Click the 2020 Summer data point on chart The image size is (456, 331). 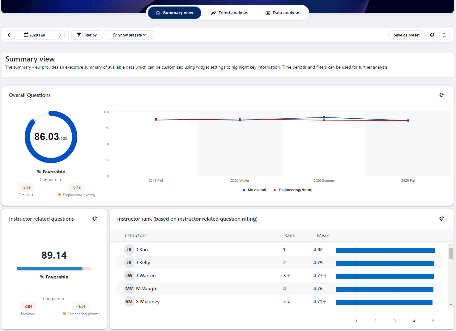[x=324, y=117]
